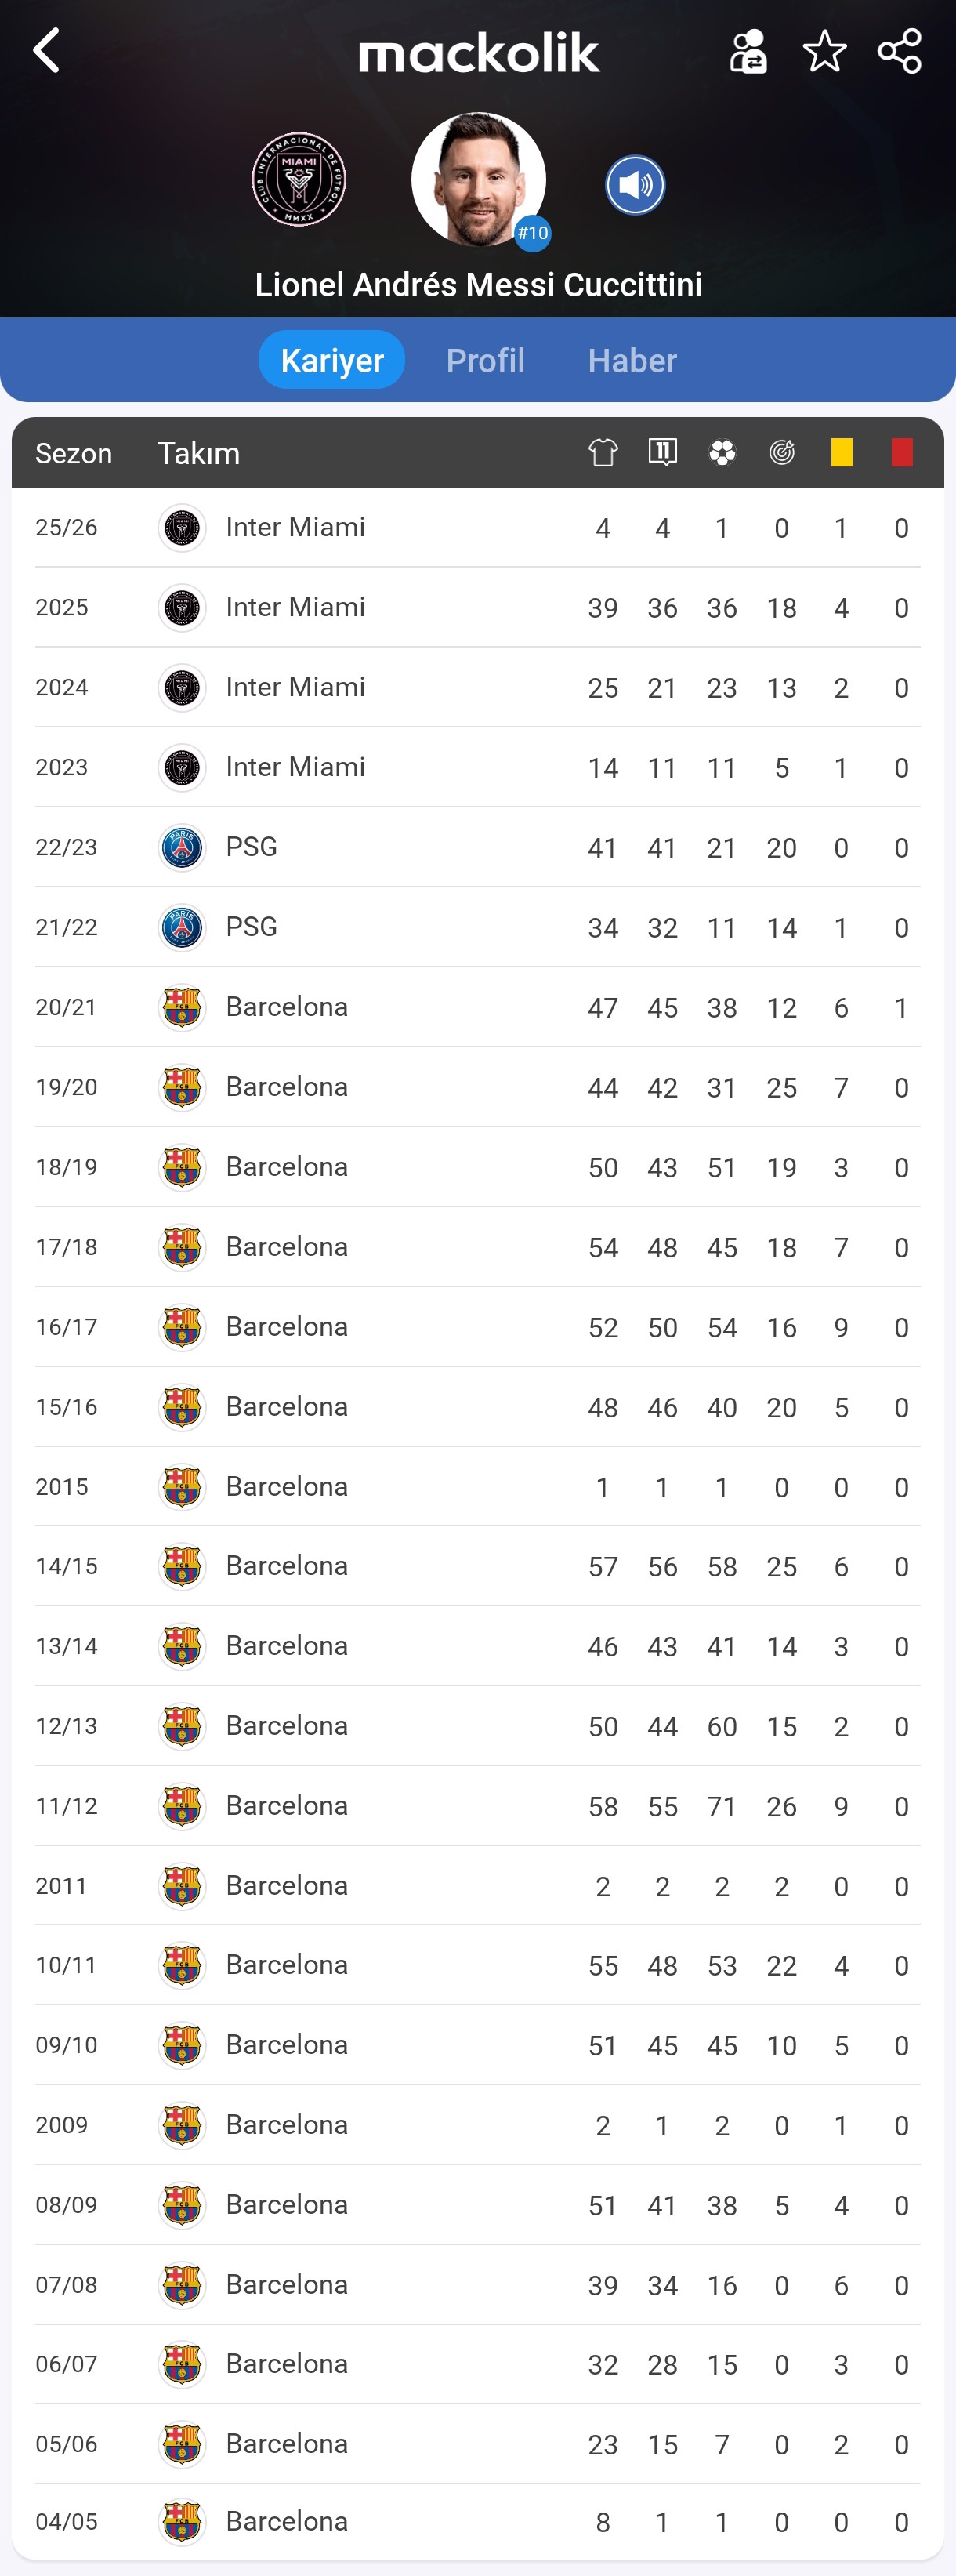956x2576 pixels.
Task: Tap the red card column swatch
Action: coord(902,453)
